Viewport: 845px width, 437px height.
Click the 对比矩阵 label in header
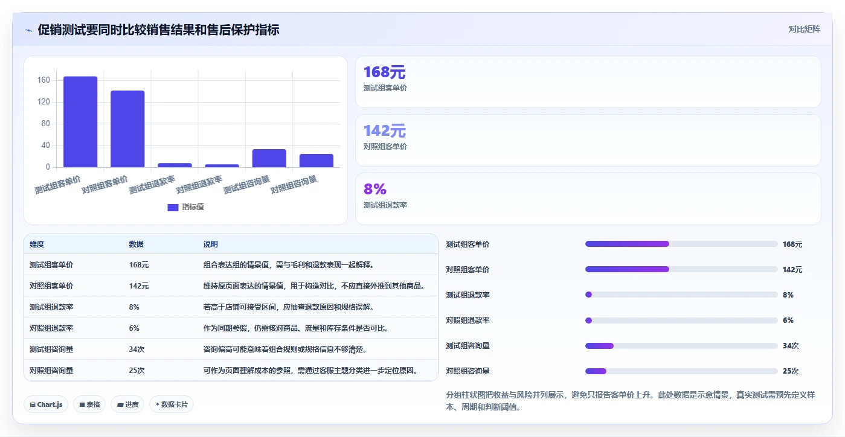click(804, 30)
